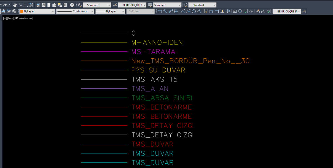Expand the Continuous linetype dropdown
The height and width of the screenshot is (168, 333).
(75, 11)
